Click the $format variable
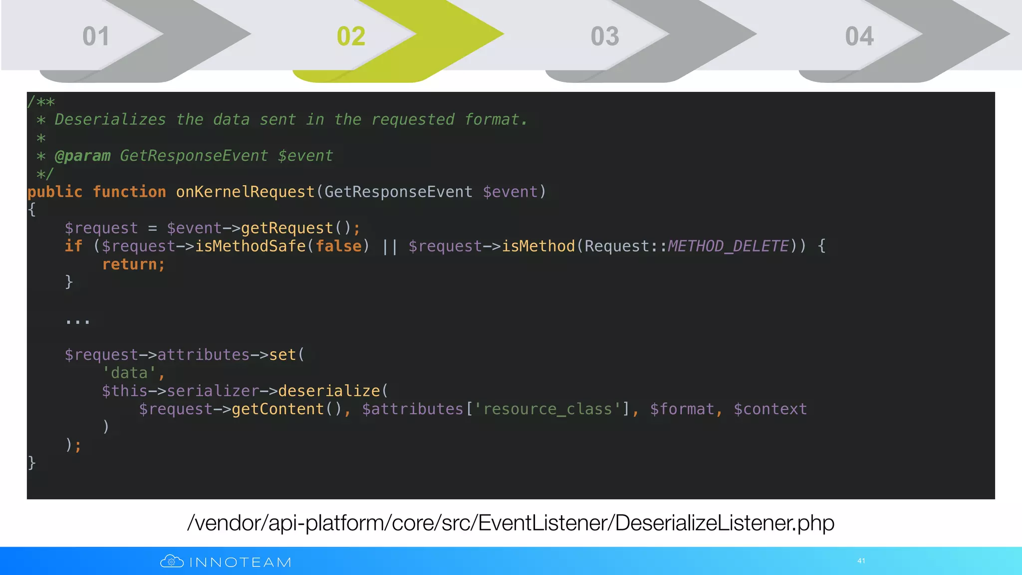 click(682, 409)
